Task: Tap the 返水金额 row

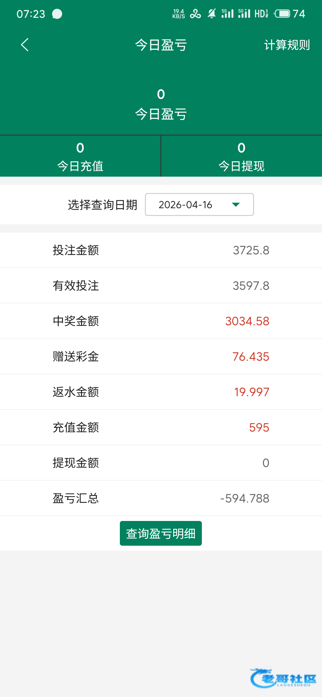Action: [161, 392]
